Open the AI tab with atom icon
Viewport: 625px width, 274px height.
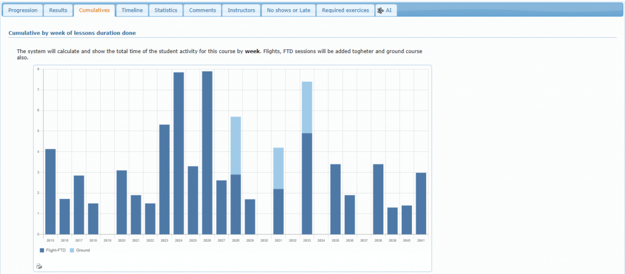(386, 10)
